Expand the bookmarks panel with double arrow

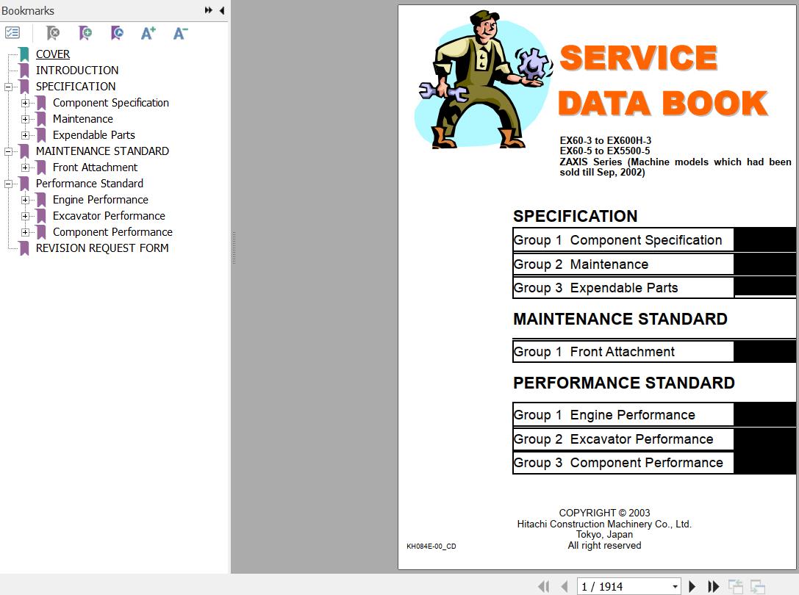pyautogui.click(x=209, y=10)
